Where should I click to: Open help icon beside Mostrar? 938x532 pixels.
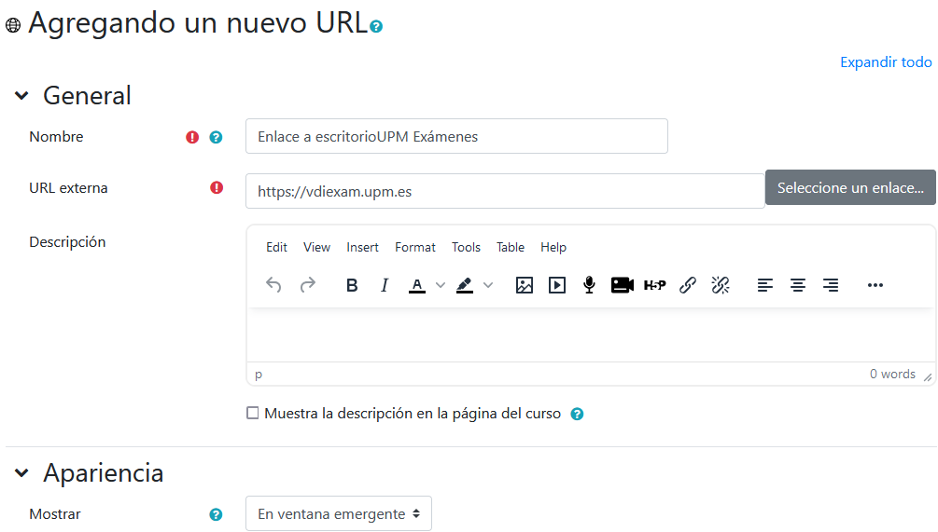click(x=216, y=514)
